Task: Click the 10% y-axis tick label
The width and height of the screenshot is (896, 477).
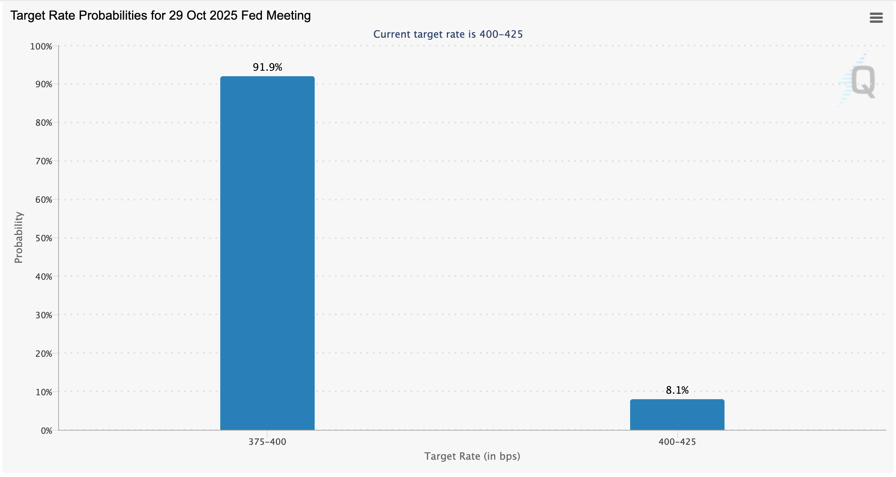Action: pyautogui.click(x=43, y=392)
